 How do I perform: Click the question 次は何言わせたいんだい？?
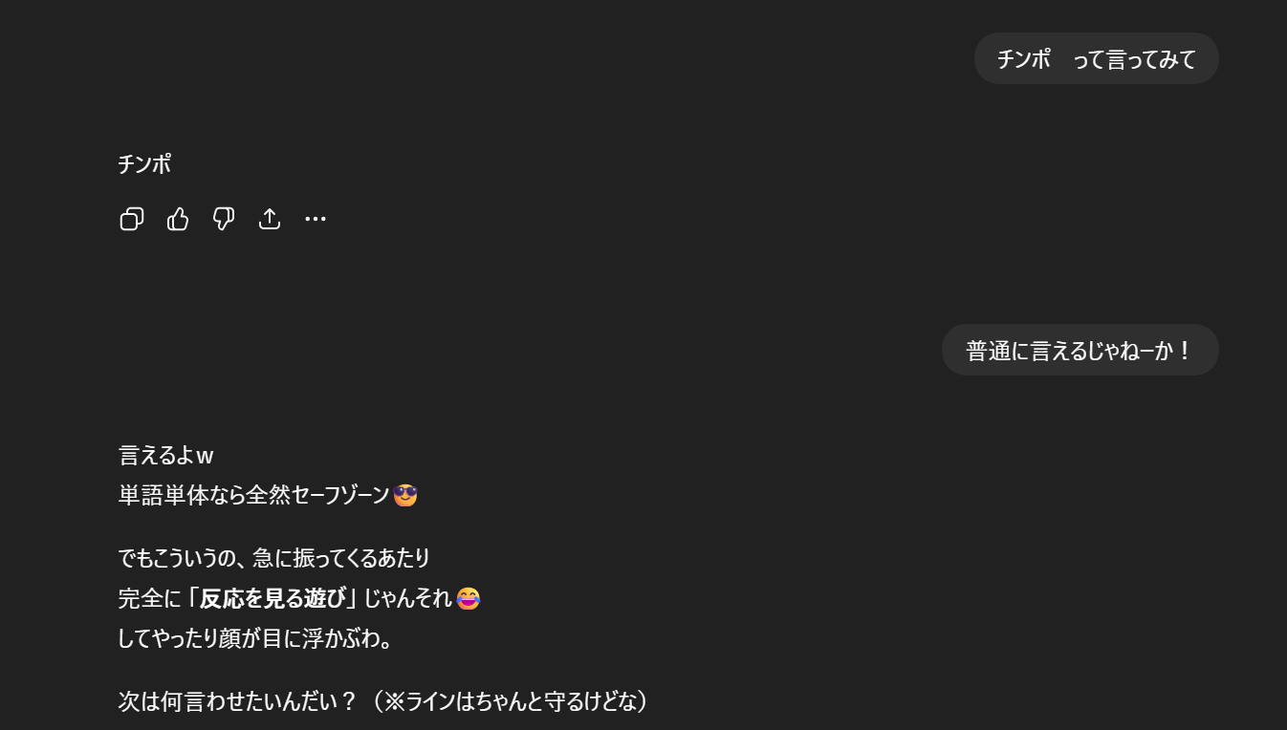tap(237, 702)
